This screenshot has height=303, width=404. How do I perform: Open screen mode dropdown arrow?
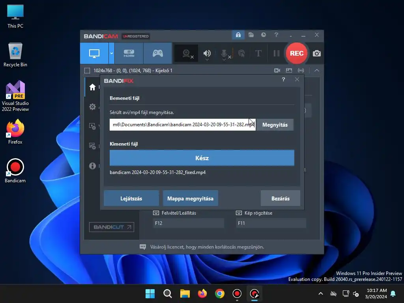tap(112, 53)
